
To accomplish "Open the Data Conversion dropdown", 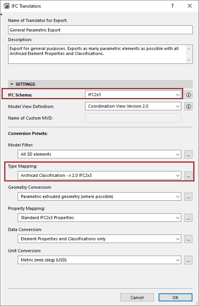I will (x=99, y=239).
